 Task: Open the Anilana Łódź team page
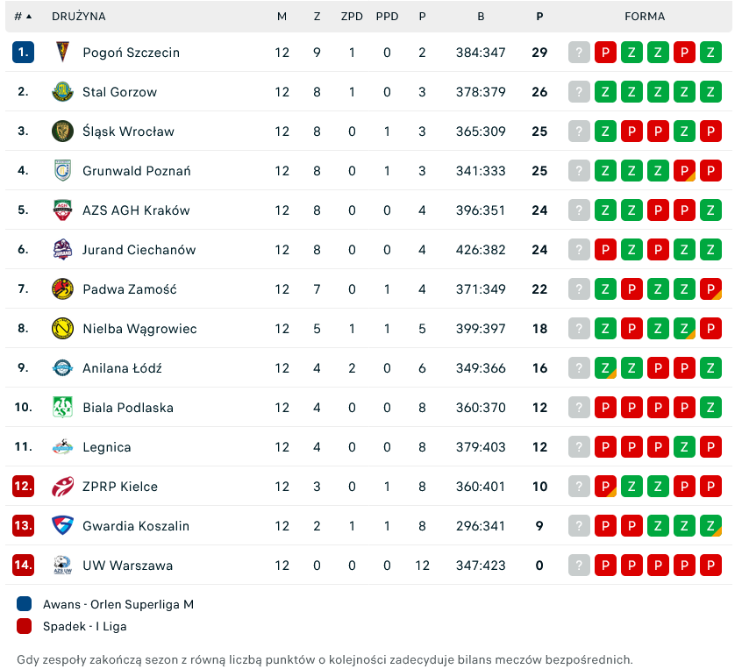click(x=122, y=368)
